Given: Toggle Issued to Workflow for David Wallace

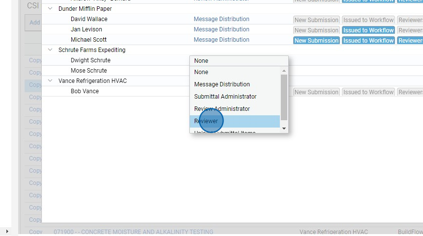Looking at the screenshot, I should click(368, 20).
